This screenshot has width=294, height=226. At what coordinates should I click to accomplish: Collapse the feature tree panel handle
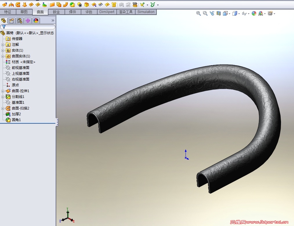coord(57,122)
